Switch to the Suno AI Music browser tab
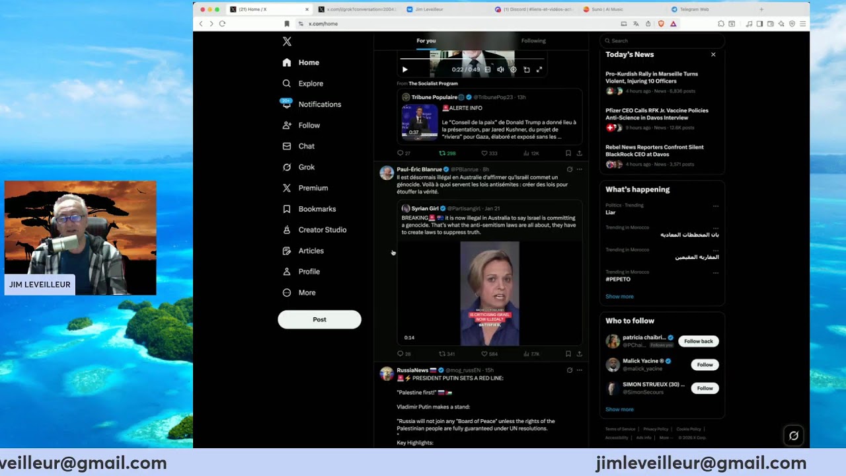Screen dimensions: 846x476 tap(621, 9)
